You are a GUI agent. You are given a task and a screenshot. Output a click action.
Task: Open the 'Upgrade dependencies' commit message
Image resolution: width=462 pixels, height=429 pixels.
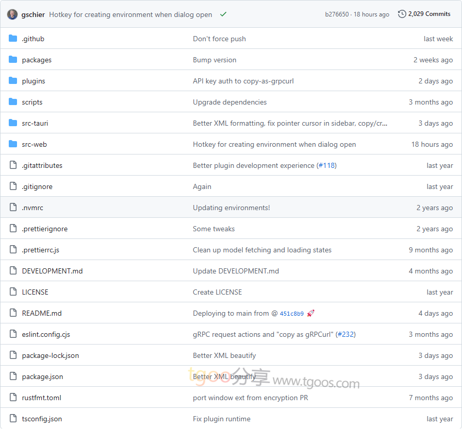[x=229, y=102]
